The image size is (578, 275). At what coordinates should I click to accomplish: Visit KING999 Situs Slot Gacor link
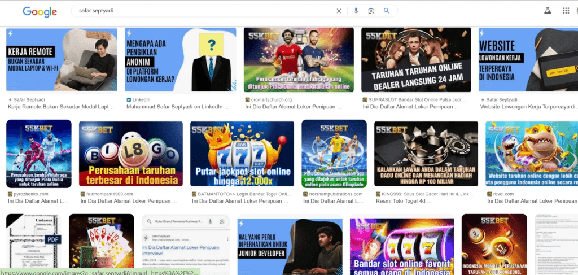(x=428, y=194)
